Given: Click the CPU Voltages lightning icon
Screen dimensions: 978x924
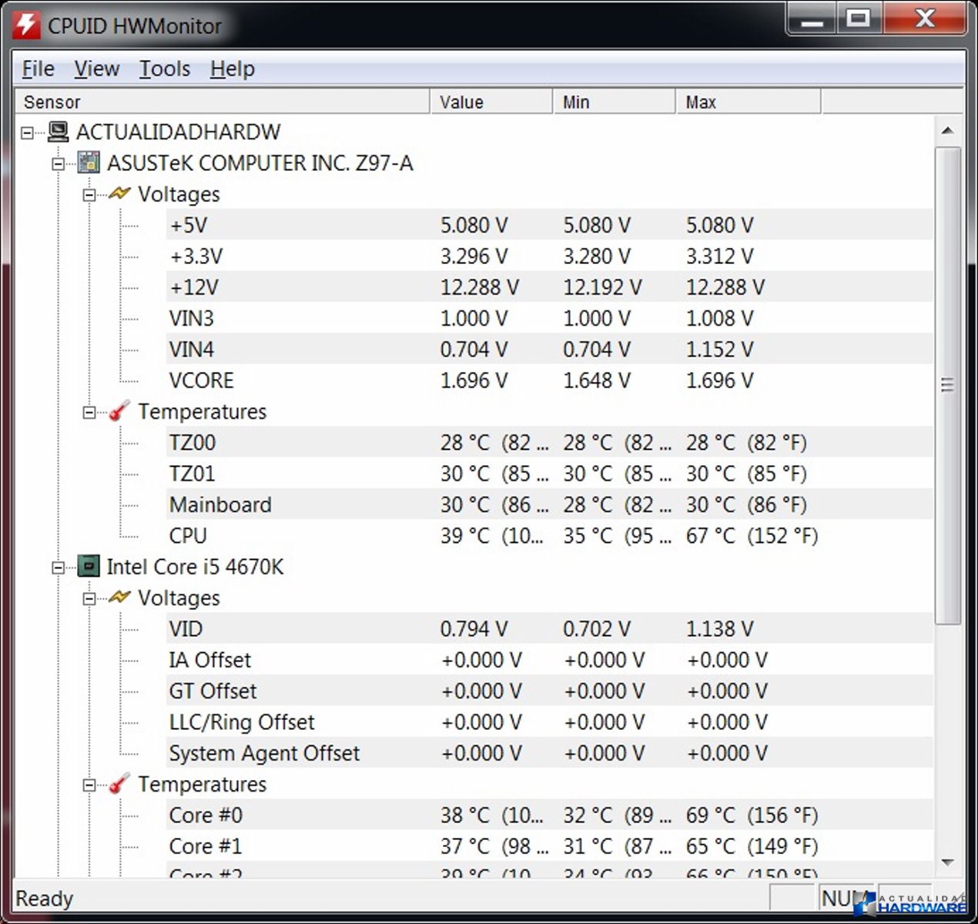Looking at the screenshot, I should [x=119, y=598].
